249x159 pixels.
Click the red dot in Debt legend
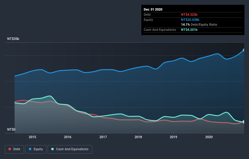(10, 149)
